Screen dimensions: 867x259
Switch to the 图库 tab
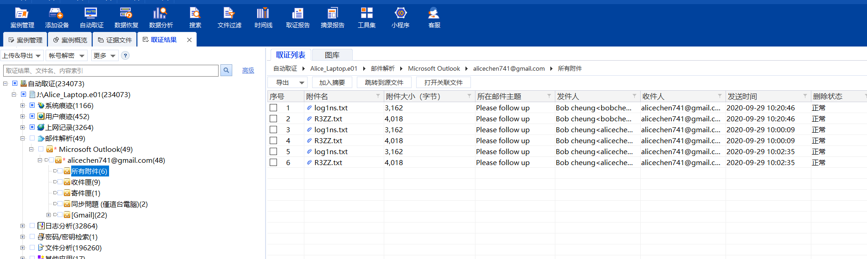click(332, 55)
